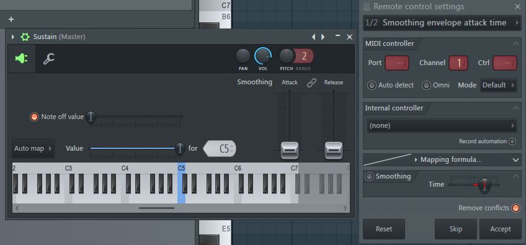Click the PITCH knob
Viewport: 526px width, 245px height.
tap(287, 56)
